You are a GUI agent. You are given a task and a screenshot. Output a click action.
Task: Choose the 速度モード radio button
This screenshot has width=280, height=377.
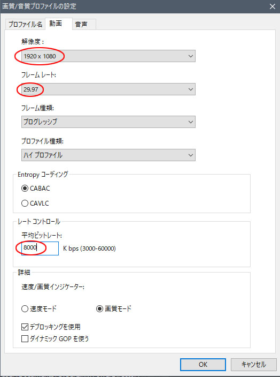click(25, 308)
